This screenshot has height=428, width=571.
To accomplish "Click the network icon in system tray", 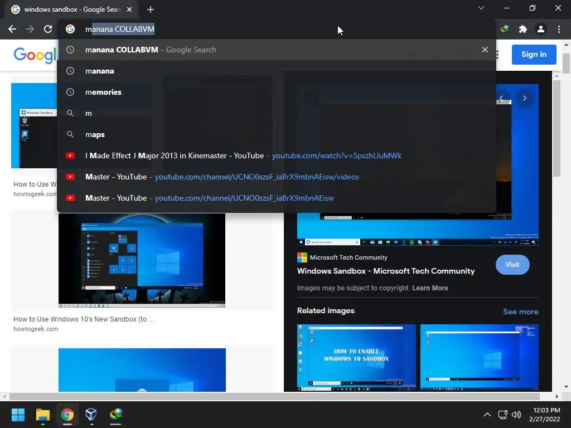I will [503, 415].
